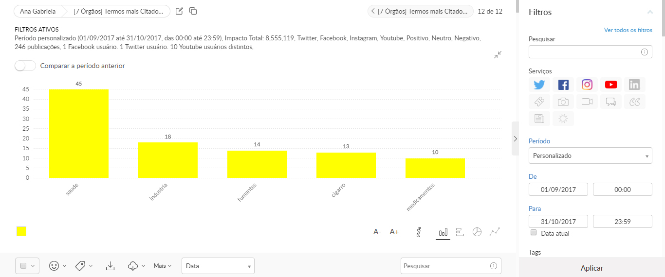Go to previous report Termos mais Citados
This screenshot has height=277, width=665.
420,11
